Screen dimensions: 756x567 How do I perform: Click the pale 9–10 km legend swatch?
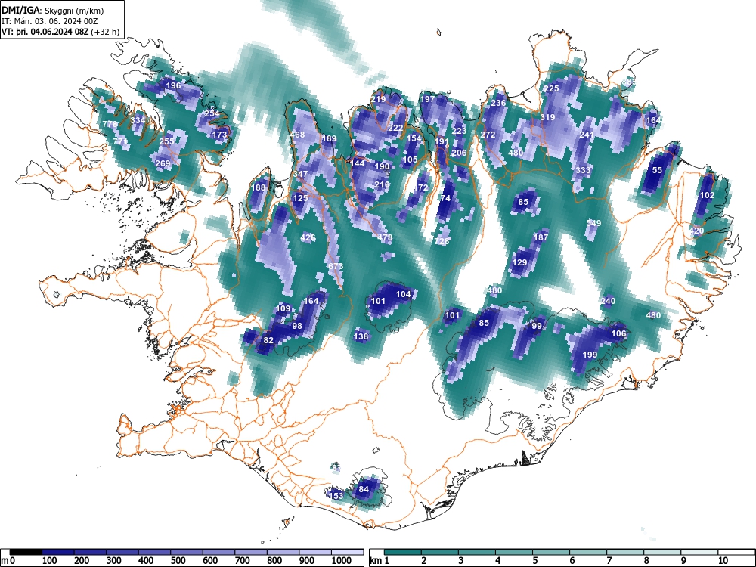pos(699,552)
